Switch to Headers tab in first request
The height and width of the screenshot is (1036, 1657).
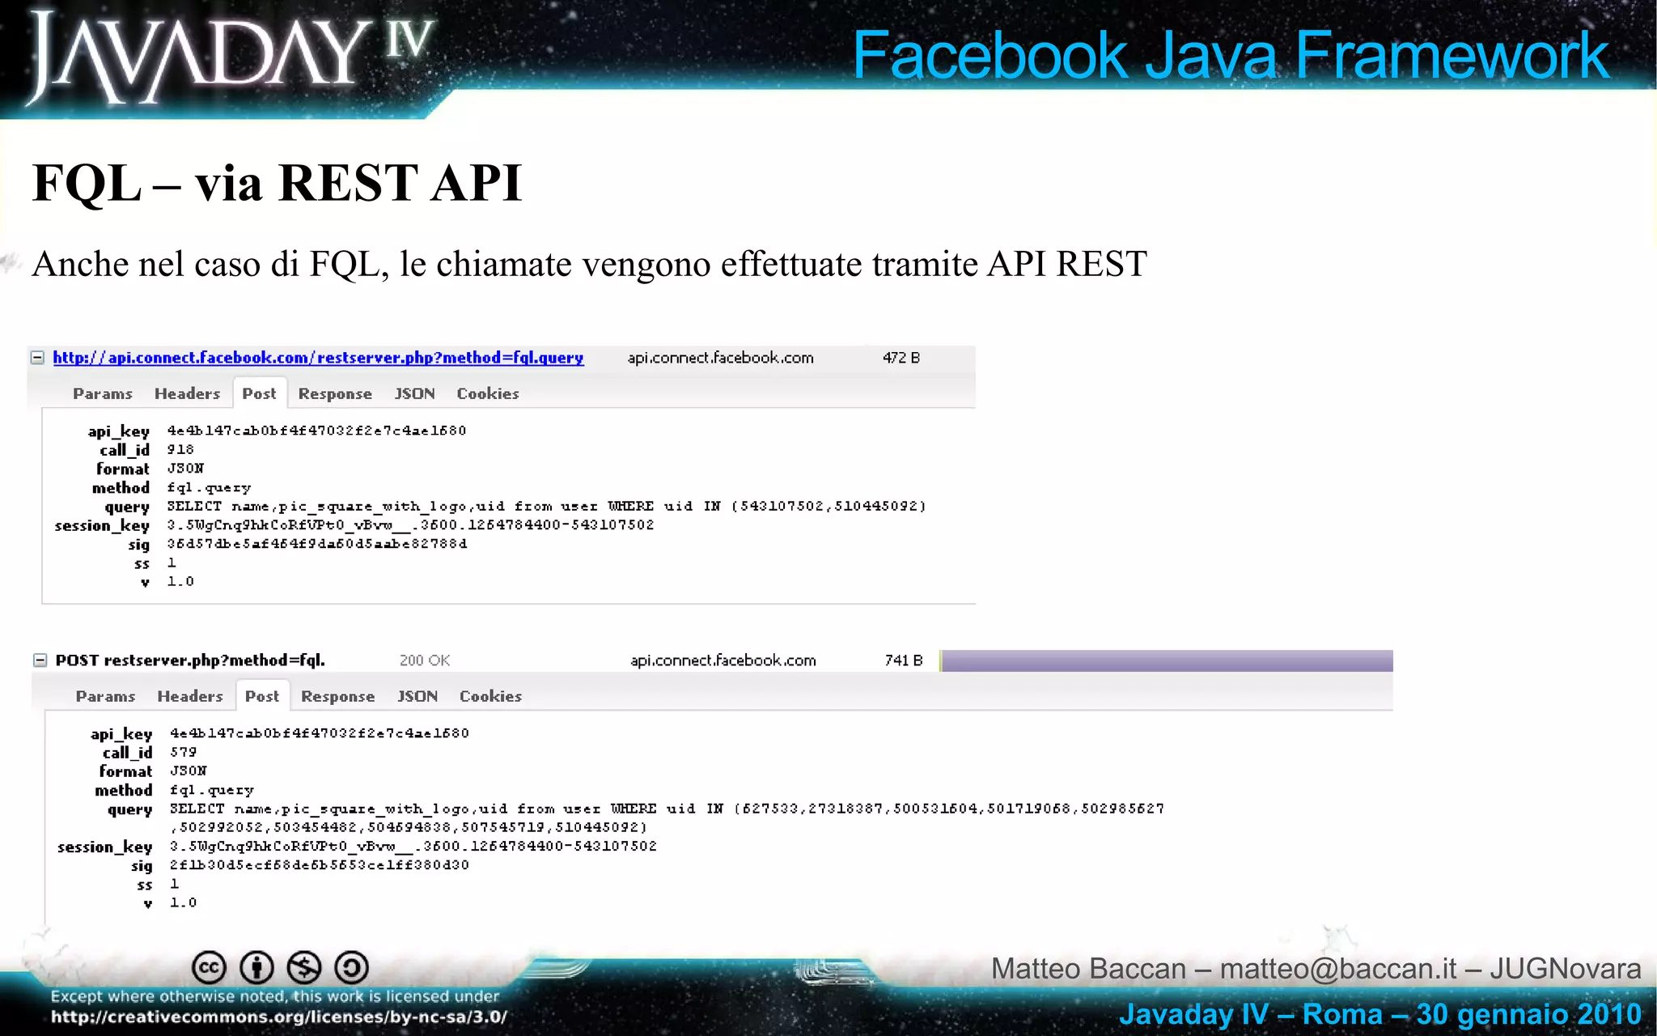(x=187, y=393)
